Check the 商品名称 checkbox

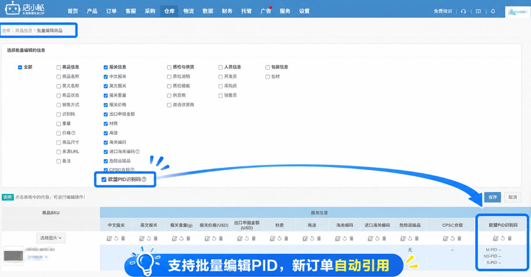point(59,77)
